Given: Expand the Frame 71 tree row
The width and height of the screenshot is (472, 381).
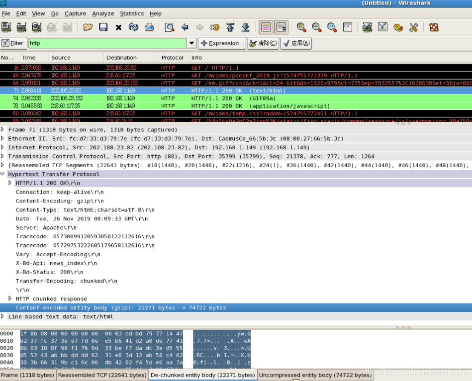Looking at the screenshot, I should [x=2, y=129].
